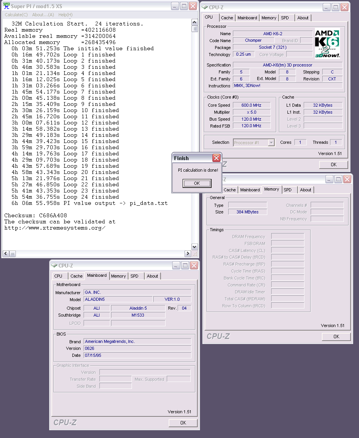Click the Package Socket 7 (321) field

(273, 48)
